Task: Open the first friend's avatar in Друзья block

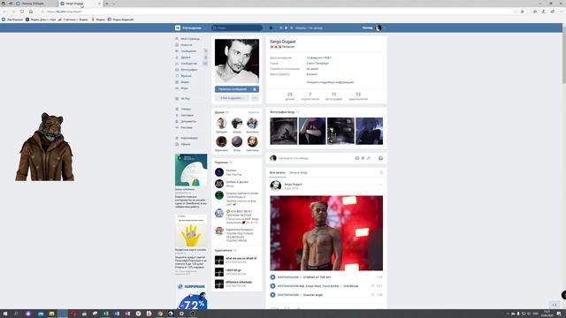Action: [x=221, y=124]
